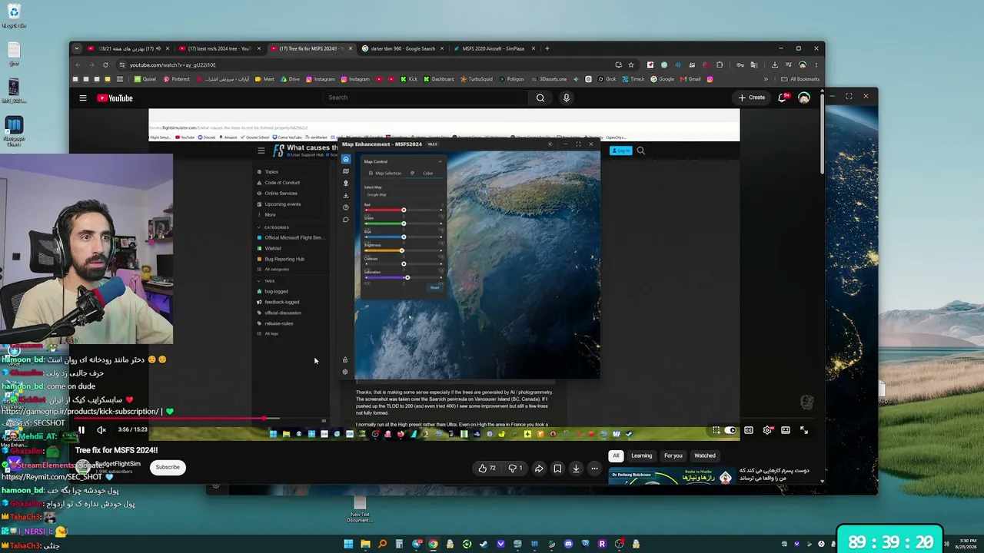Select the Watched filter chip
The height and width of the screenshot is (553, 984).
[x=705, y=455]
